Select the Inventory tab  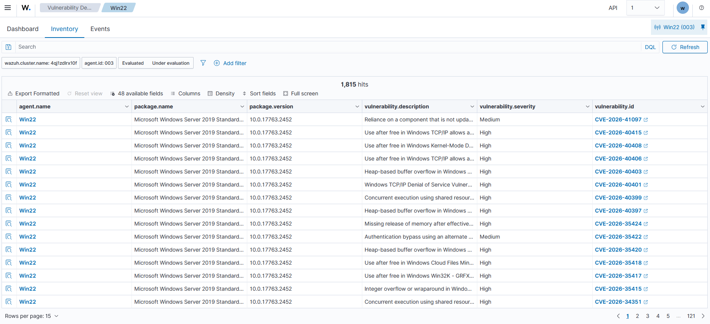[x=64, y=29]
